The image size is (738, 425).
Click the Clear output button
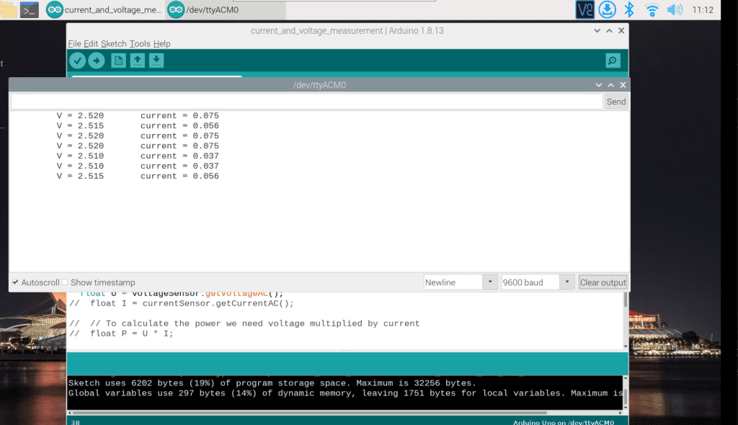603,282
